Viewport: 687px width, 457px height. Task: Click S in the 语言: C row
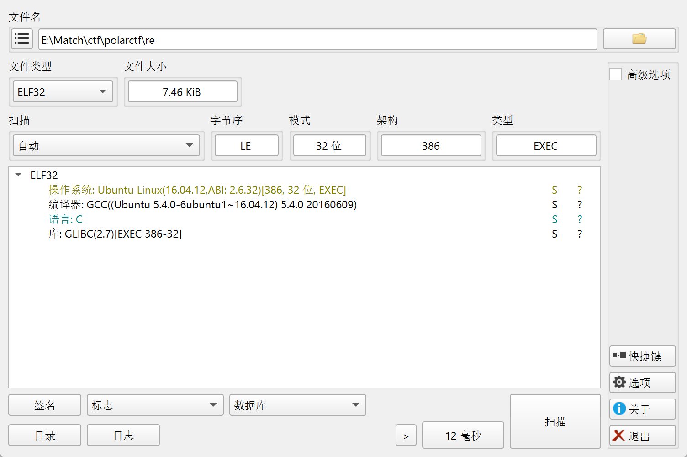click(555, 219)
